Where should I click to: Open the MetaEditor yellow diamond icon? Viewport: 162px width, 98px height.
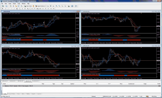pyautogui.click(x=33, y=6)
